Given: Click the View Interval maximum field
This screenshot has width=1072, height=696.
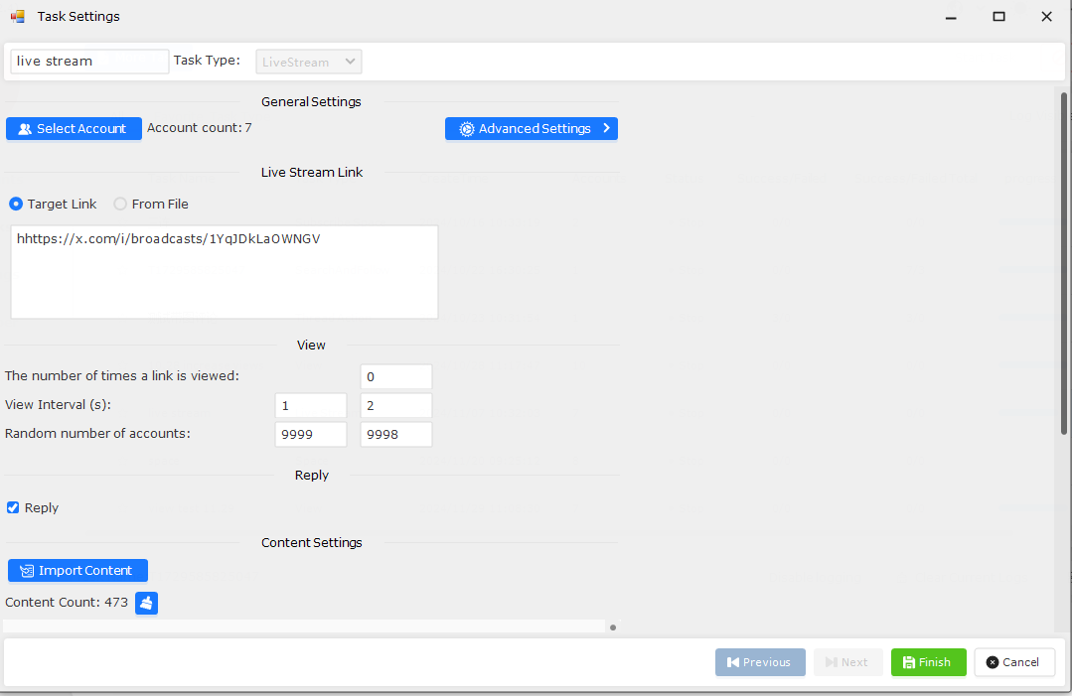Looking at the screenshot, I should pos(395,406).
